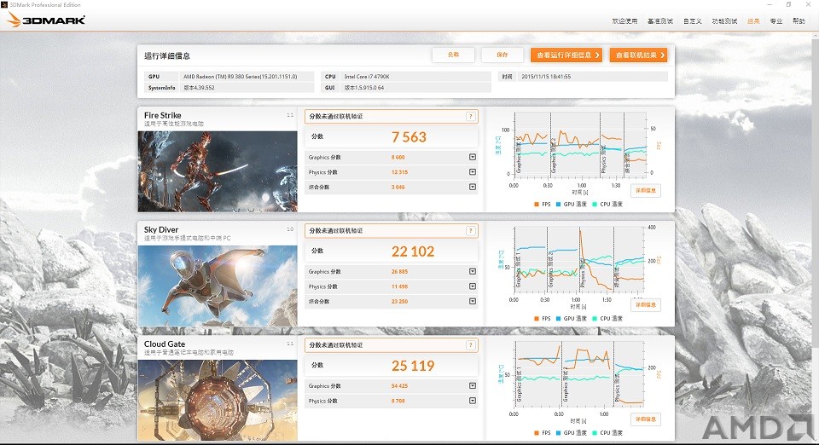The image size is (819, 445).
Task: Click the Intel Core i7 4790K value
Action: pyautogui.click(x=367, y=76)
